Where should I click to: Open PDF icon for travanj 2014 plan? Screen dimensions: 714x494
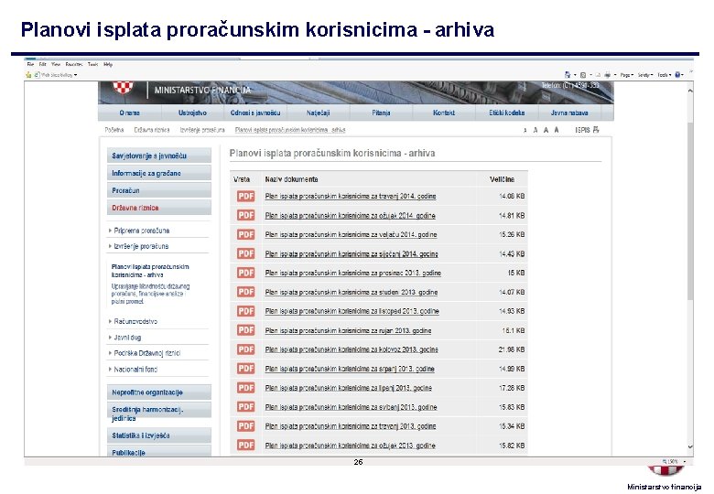245,196
